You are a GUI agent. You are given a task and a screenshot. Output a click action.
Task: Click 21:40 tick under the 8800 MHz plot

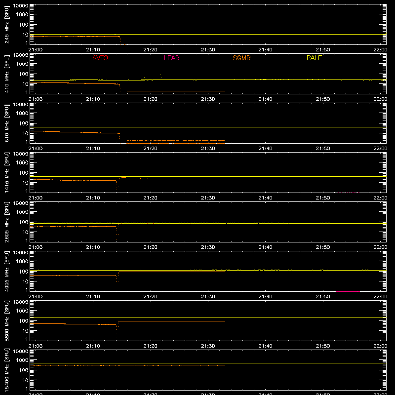pos(265,346)
